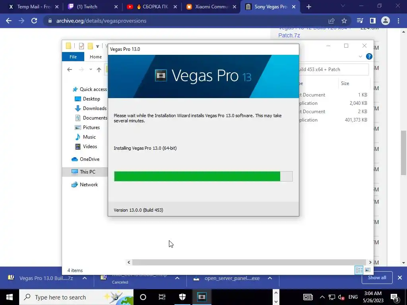Bookmark this page with star icon

click(344, 21)
